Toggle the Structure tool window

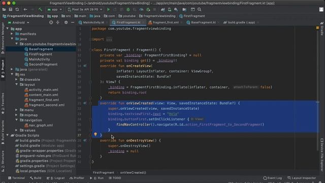coord(3,161)
